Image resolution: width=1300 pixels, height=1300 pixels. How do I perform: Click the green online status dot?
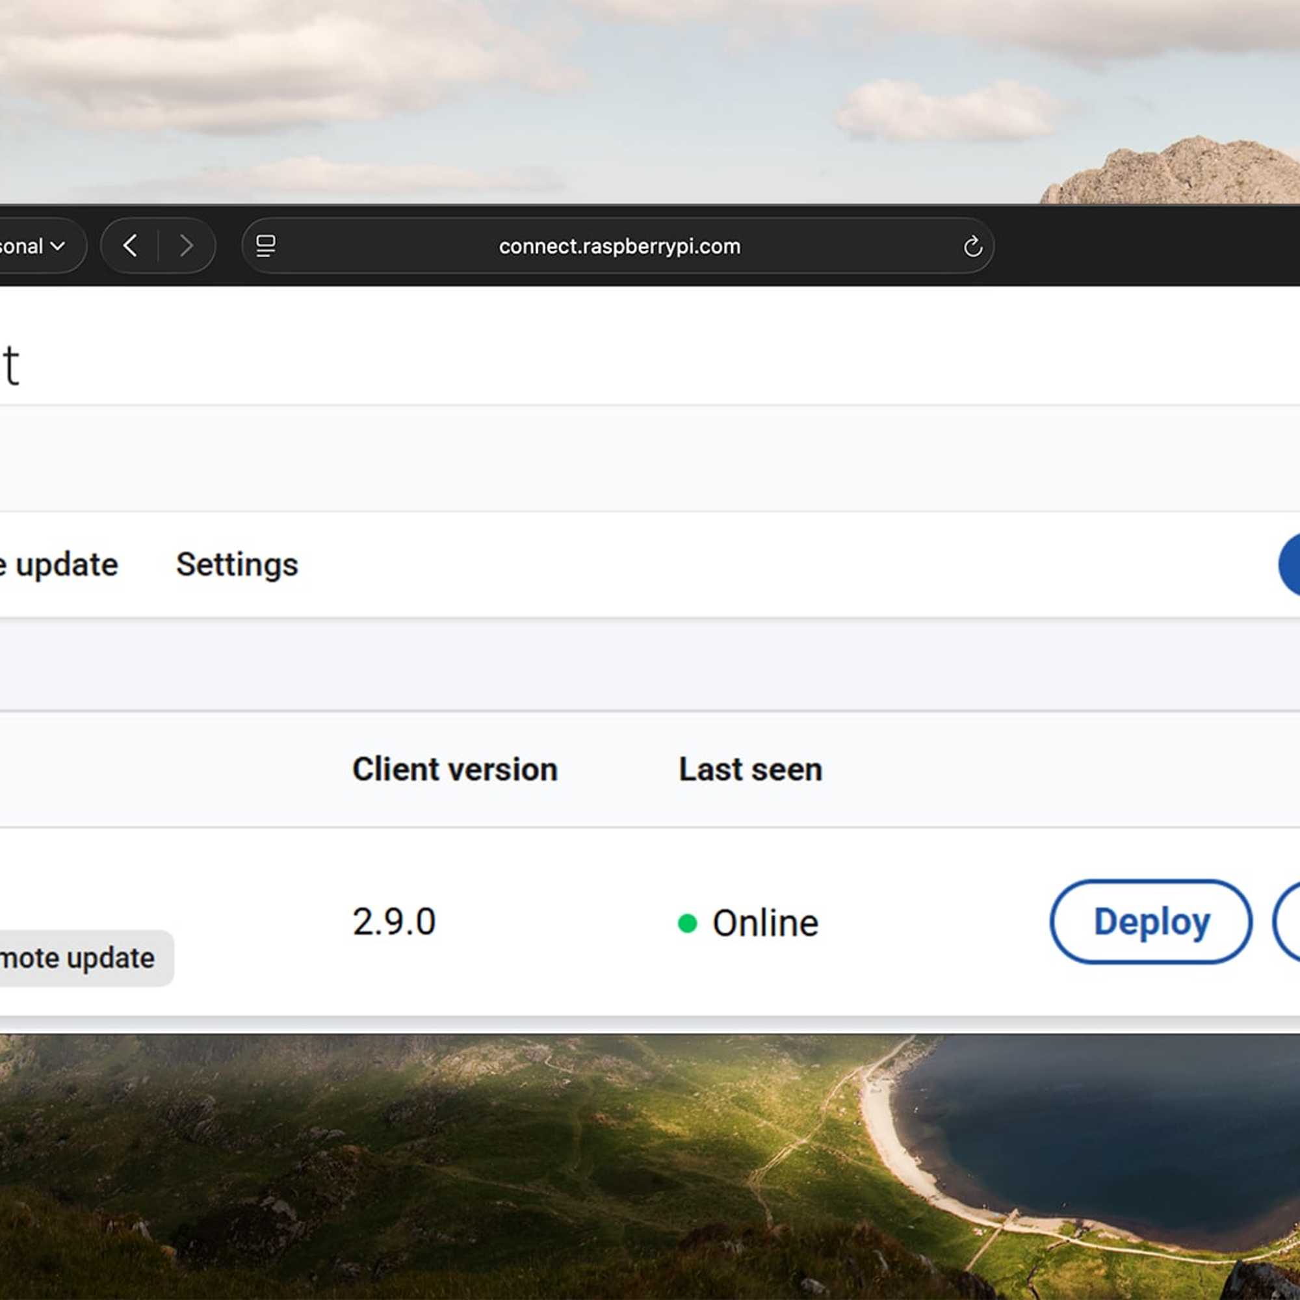point(687,923)
